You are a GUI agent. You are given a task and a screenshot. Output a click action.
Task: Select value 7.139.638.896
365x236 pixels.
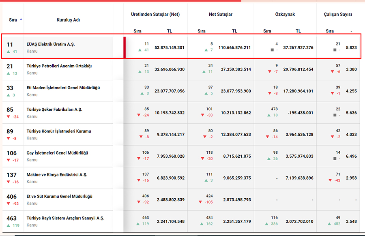(299, 178)
